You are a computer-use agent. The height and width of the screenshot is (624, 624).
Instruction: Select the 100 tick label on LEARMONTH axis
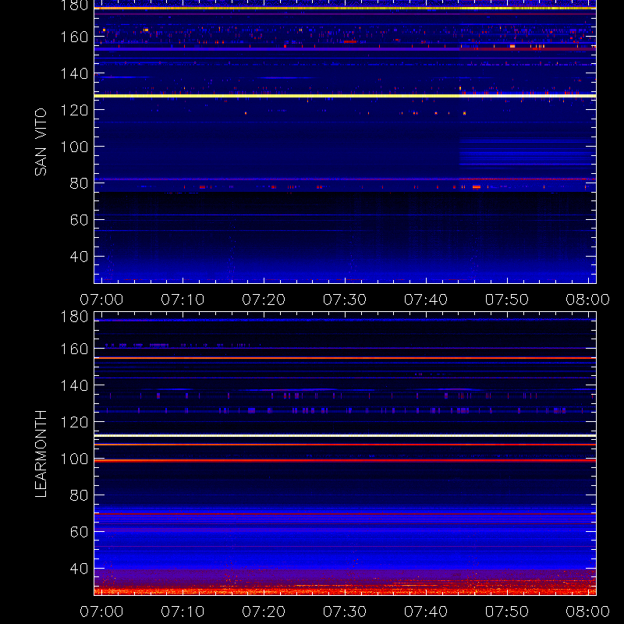pyautogui.click(x=74, y=459)
